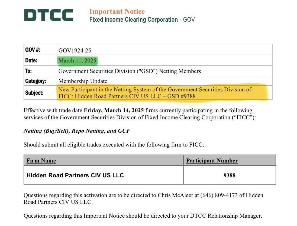Click the italic Netting, Repo Netting, and GCF line
The height and width of the screenshot is (226, 297).
[77, 131]
